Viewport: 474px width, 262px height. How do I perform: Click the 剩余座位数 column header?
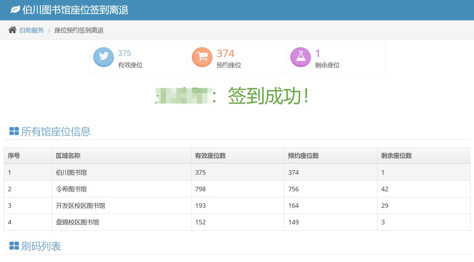pyautogui.click(x=396, y=156)
